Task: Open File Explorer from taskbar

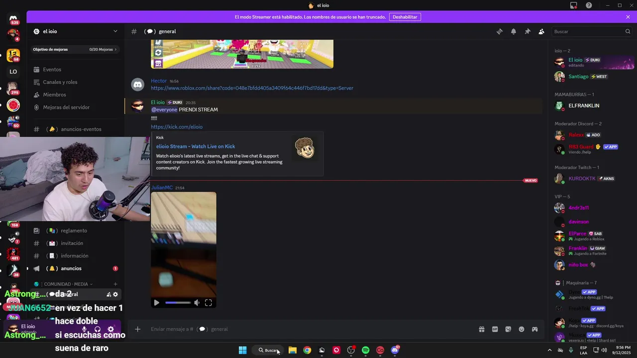Action: tap(293, 350)
